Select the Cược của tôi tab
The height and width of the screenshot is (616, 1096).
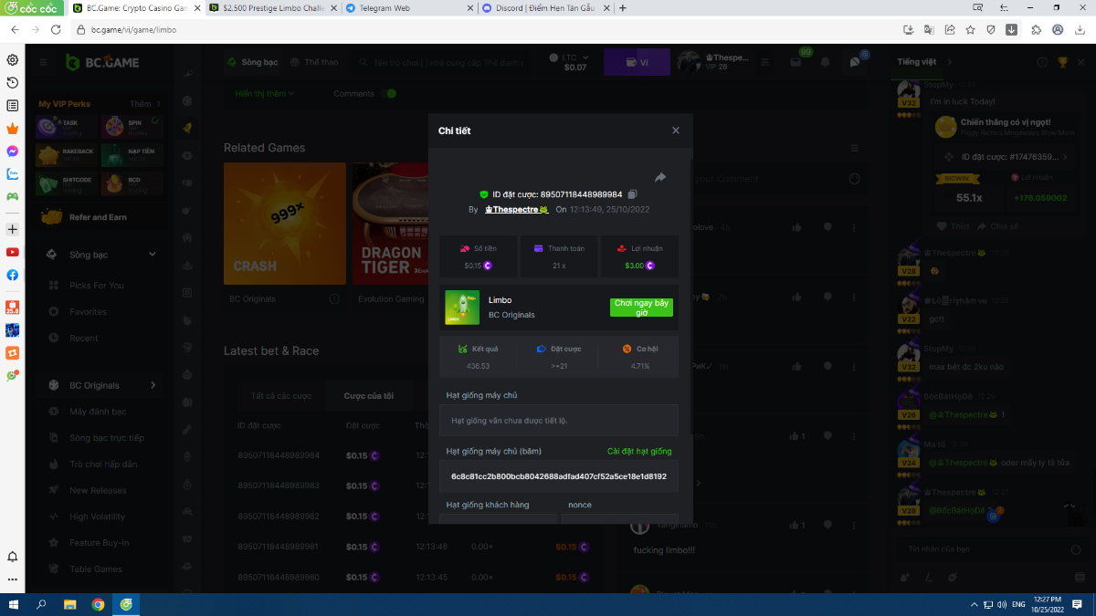tap(369, 396)
